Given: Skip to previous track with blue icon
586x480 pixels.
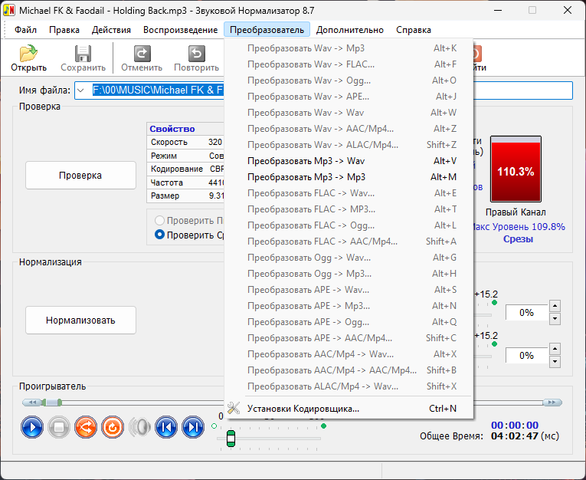Looking at the screenshot, I should click(x=166, y=427).
